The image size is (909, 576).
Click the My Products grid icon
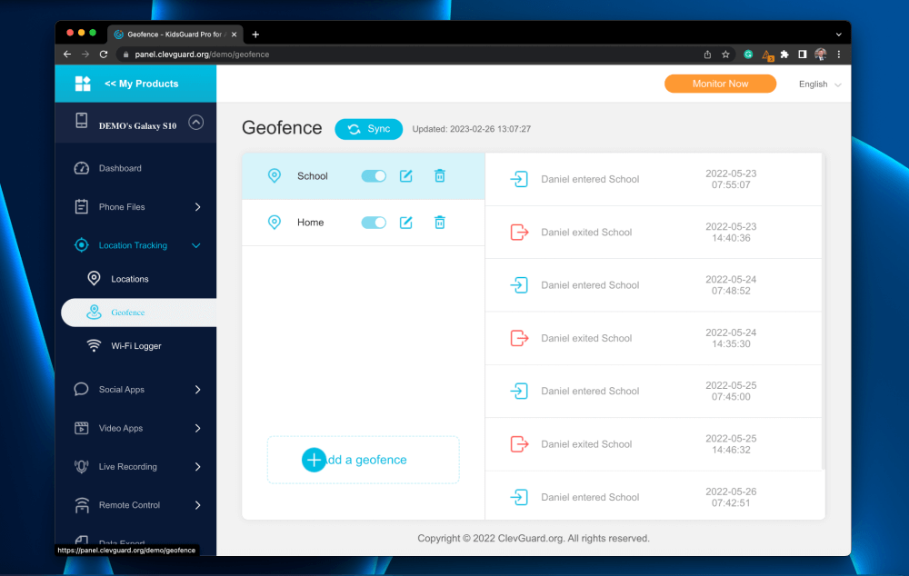[83, 84]
